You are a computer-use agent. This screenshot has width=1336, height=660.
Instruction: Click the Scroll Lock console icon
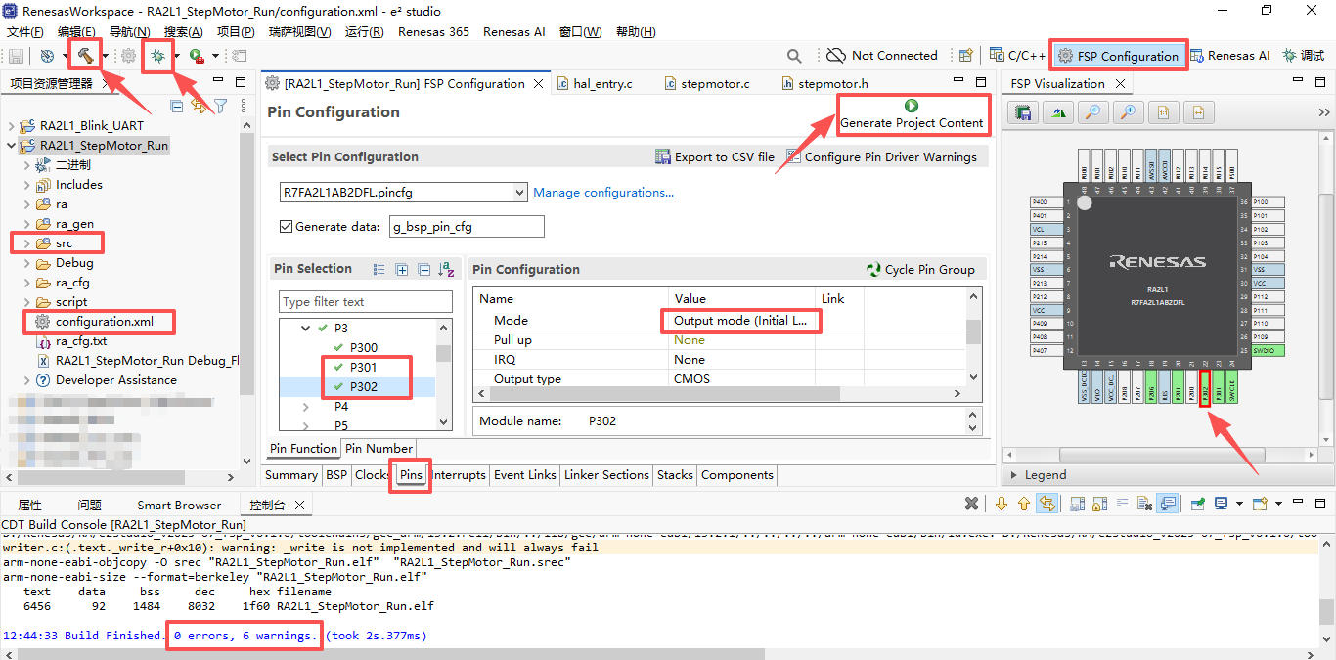1098,504
